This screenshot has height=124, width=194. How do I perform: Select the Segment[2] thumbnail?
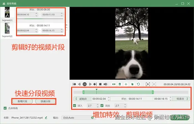(7, 28)
